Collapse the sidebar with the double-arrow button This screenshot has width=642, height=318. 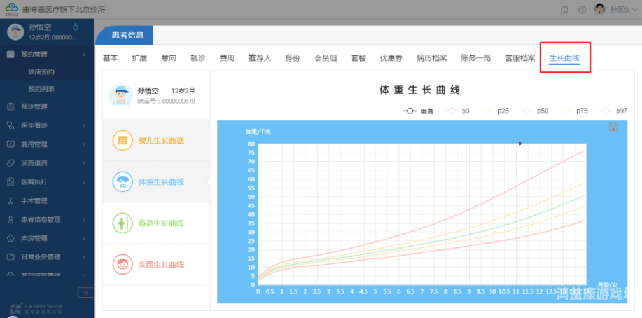point(86,292)
